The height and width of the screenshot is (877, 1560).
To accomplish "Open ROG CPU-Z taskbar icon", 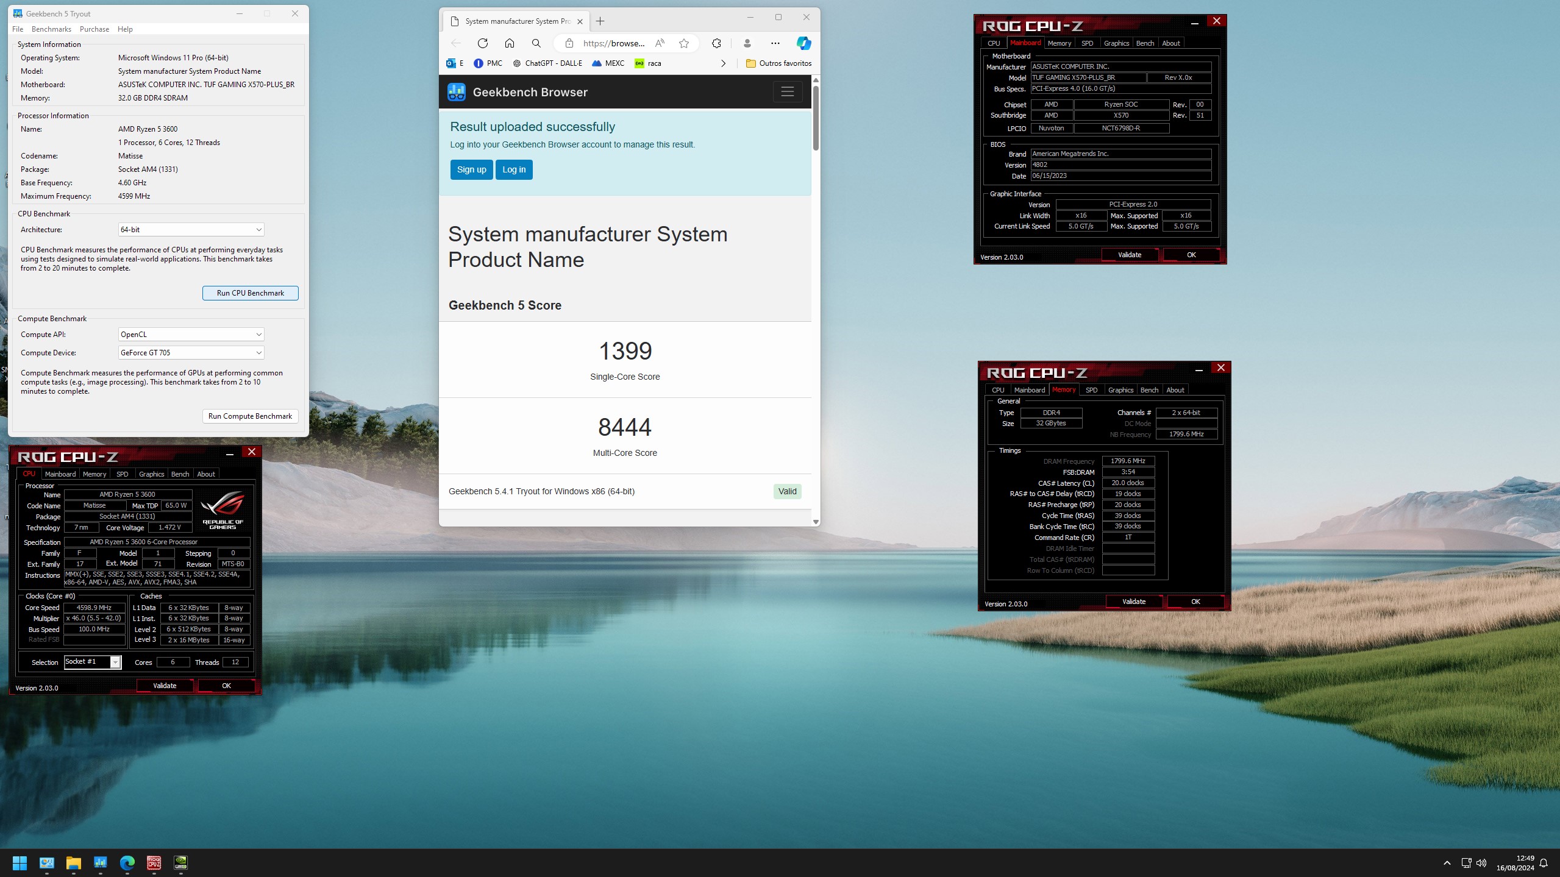I will click(x=154, y=863).
